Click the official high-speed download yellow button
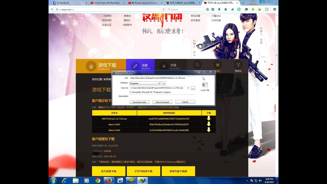 pos(109,171)
